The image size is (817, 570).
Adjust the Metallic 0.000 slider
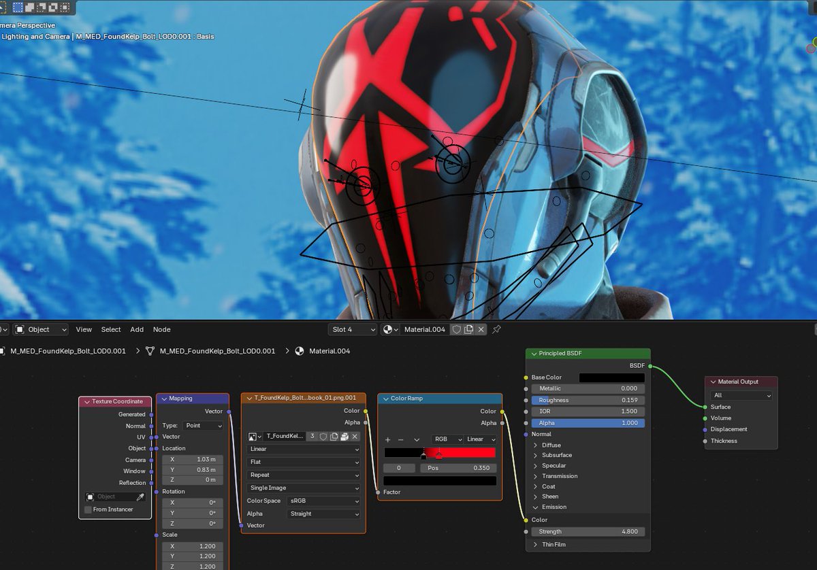[x=588, y=388]
